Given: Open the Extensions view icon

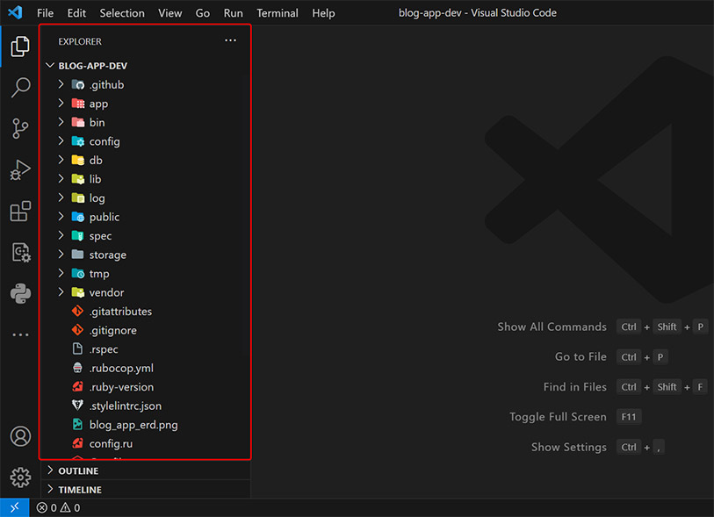Looking at the screenshot, I should [x=20, y=212].
